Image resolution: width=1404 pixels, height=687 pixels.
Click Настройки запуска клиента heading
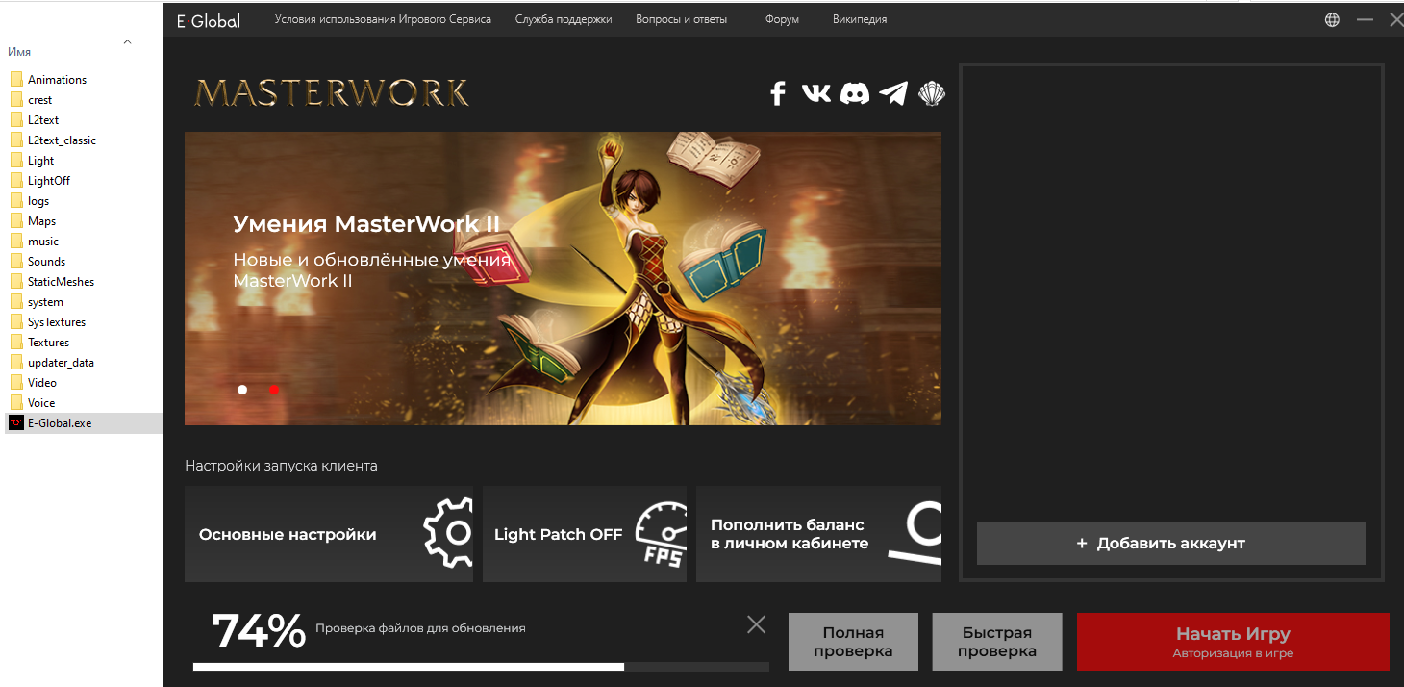[281, 466]
